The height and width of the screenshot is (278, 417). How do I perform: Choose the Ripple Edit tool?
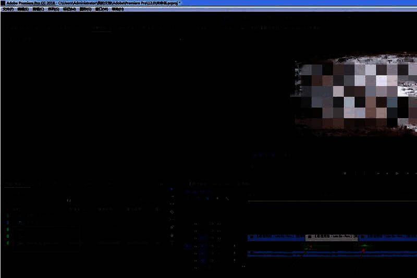172,204
